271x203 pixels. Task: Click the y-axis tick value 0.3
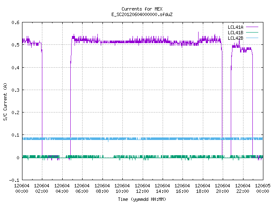pyautogui.click(x=16, y=90)
